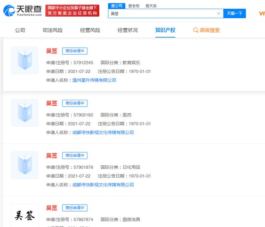265x227 pixels.
Task: Click 国际分类：医药 text
Action: (116, 115)
